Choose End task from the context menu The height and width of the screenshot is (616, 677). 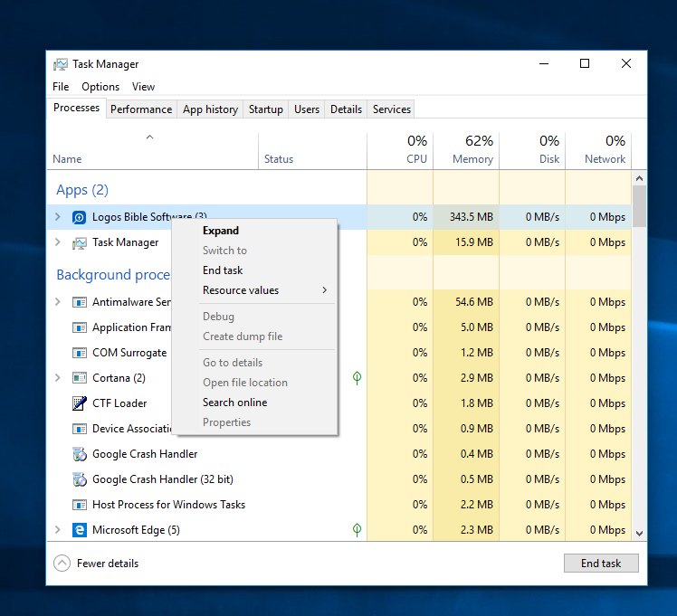(254, 270)
